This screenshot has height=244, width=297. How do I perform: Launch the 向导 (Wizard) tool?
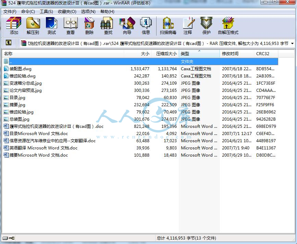coord(127,26)
